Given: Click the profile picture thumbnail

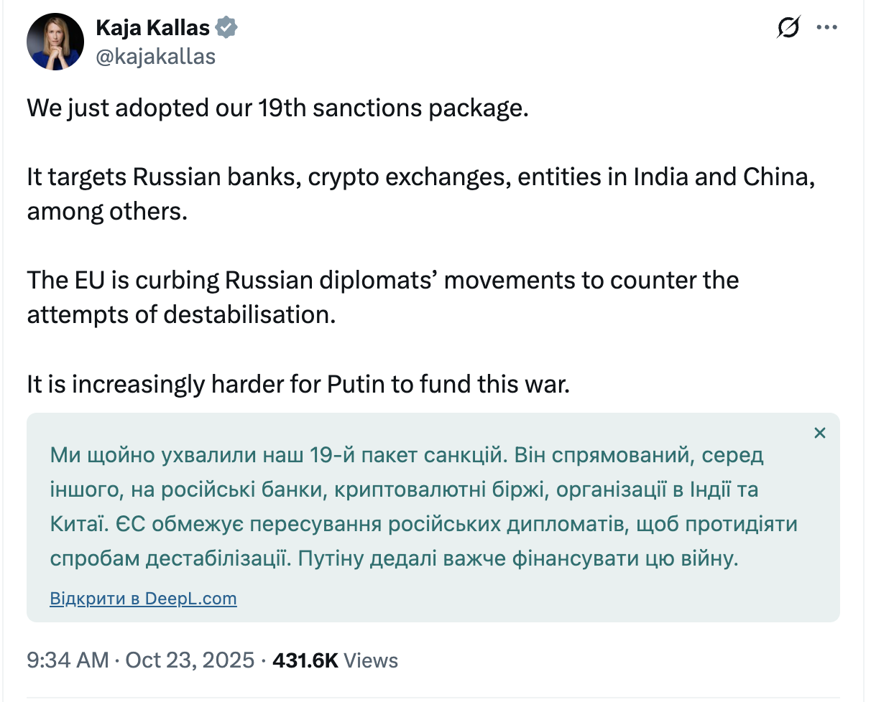Looking at the screenshot, I should (55, 41).
